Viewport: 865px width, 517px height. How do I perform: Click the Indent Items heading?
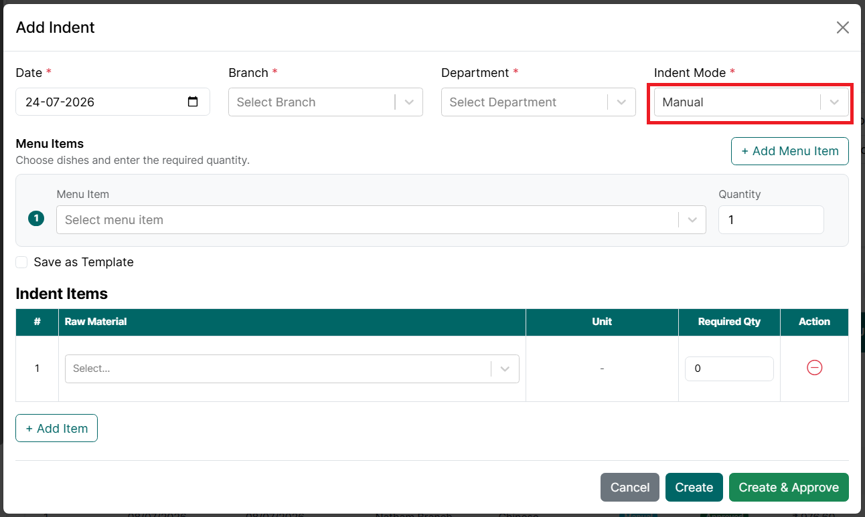coord(62,294)
